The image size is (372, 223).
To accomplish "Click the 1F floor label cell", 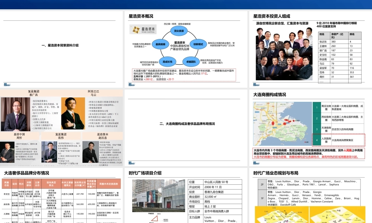I will tap(262, 198).
